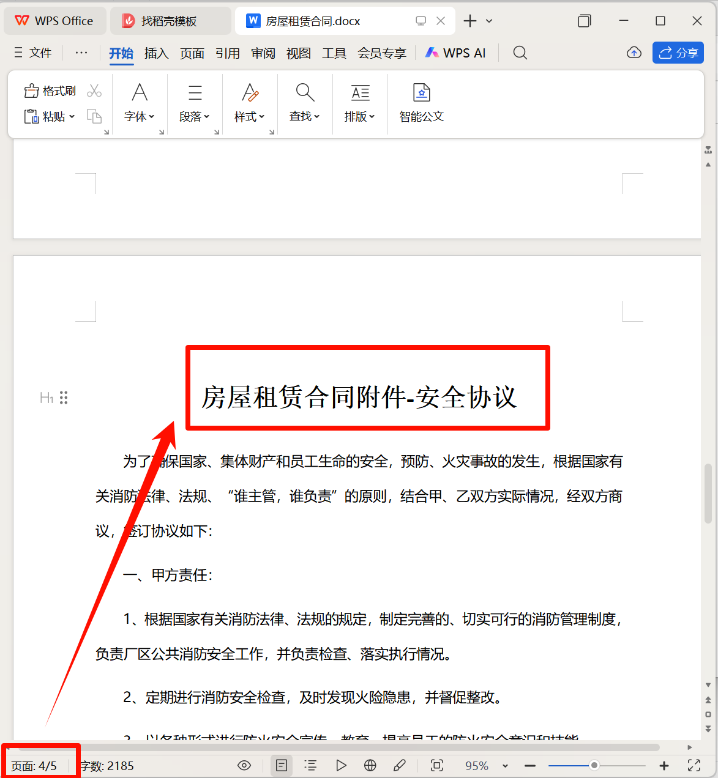
Task: Switch to web layout globe icon
Action: 370,765
